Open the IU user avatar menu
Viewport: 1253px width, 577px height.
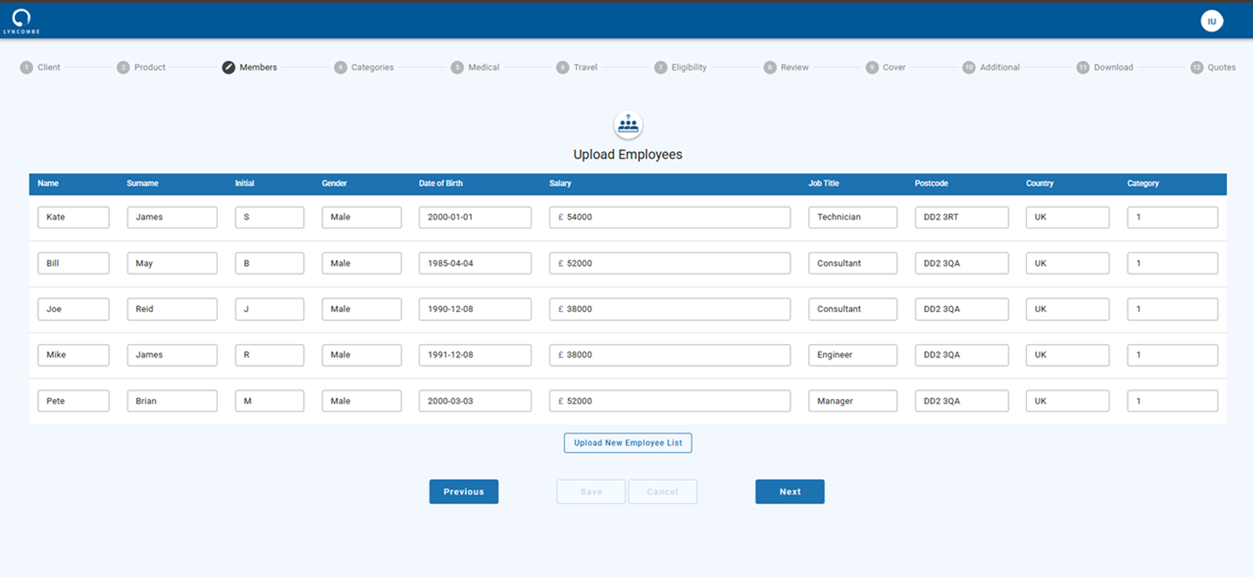click(x=1211, y=21)
